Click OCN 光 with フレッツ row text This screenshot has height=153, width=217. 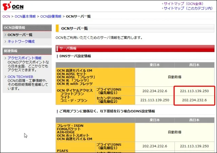click(x=75, y=84)
